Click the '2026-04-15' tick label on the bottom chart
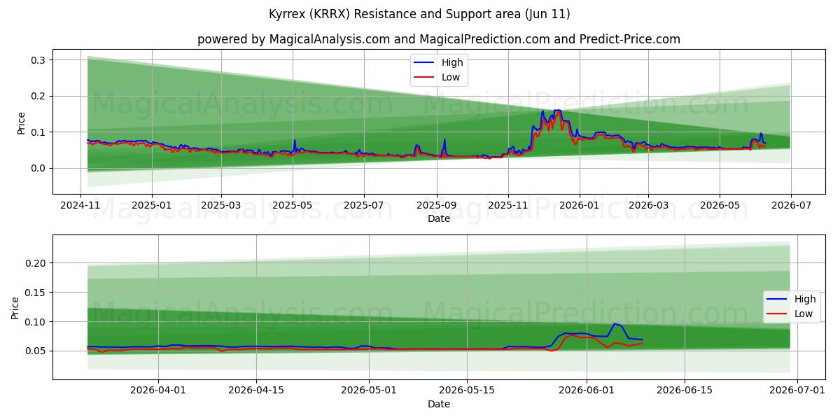 click(256, 391)
